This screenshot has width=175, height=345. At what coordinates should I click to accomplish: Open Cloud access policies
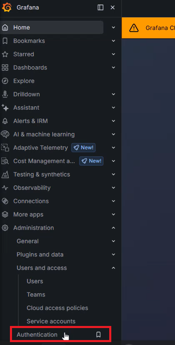[57, 308]
